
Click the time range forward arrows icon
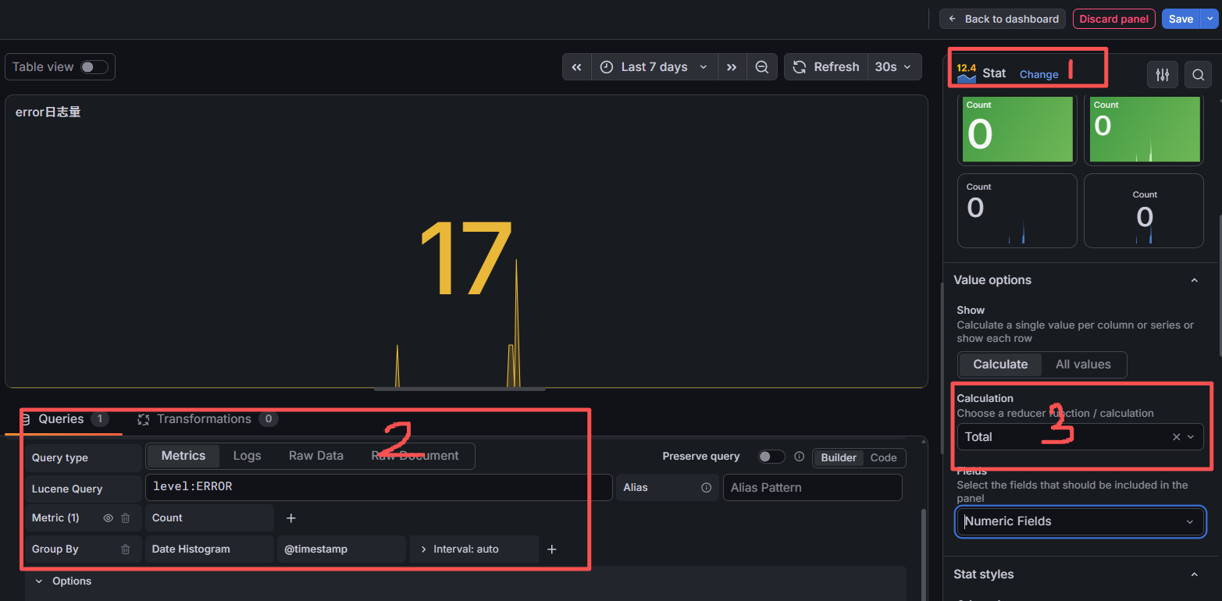point(732,67)
